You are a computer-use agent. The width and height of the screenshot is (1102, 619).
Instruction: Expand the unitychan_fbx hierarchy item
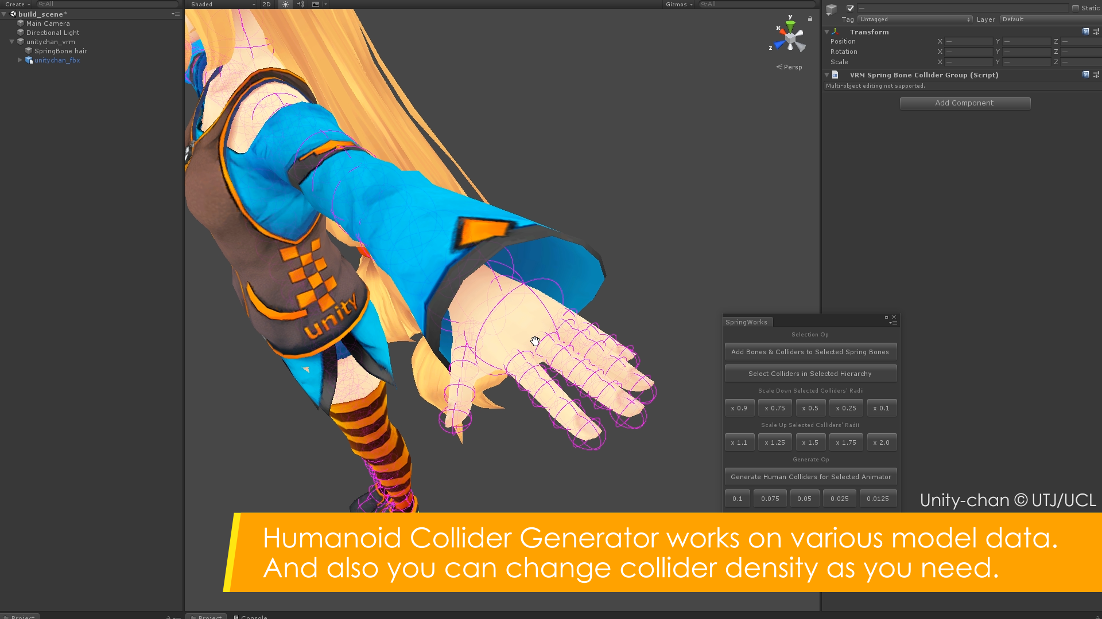click(x=20, y=60)
